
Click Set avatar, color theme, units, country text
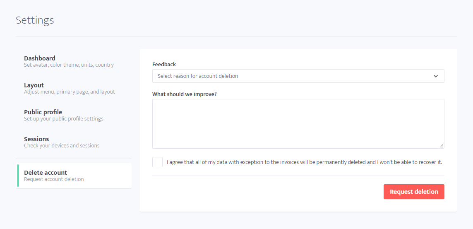tap(69, 65)
